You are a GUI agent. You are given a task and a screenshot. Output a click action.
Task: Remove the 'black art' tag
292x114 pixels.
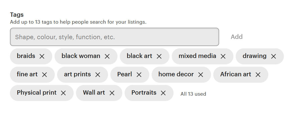click(x=159, y=56)
